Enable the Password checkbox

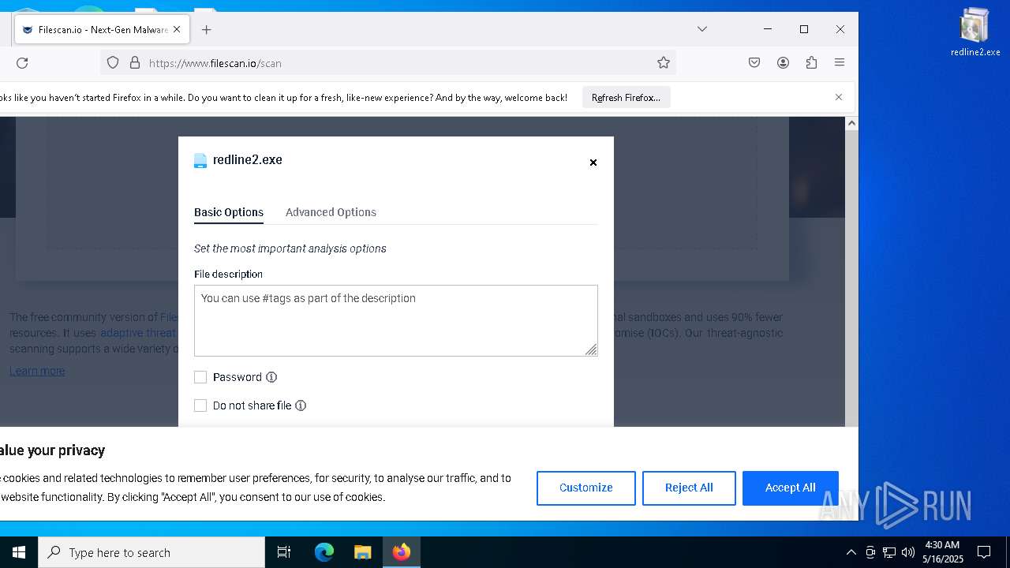tap(200, 377)
